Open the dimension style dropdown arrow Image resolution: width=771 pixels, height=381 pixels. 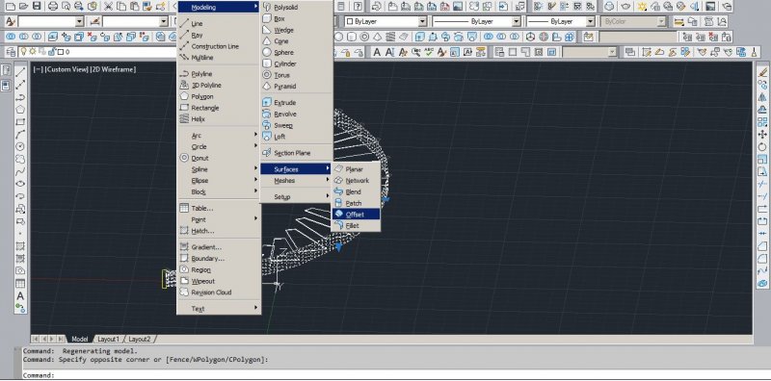[x=163, y=21]
